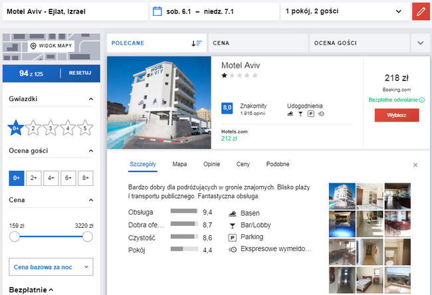Close the details panel with X
This screenshot has height=295, width=432.
click(415, 165)
